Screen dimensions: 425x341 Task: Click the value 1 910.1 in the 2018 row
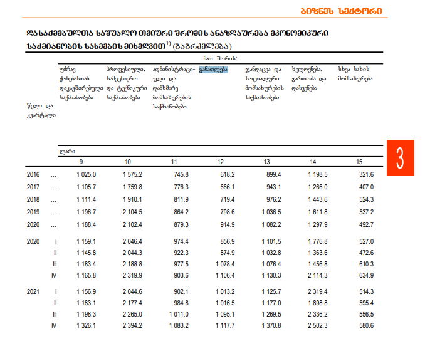131,199
